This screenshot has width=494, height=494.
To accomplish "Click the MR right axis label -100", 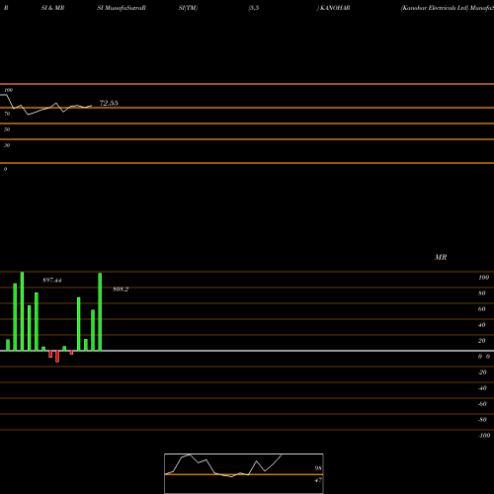I will [x=484, y=436].
